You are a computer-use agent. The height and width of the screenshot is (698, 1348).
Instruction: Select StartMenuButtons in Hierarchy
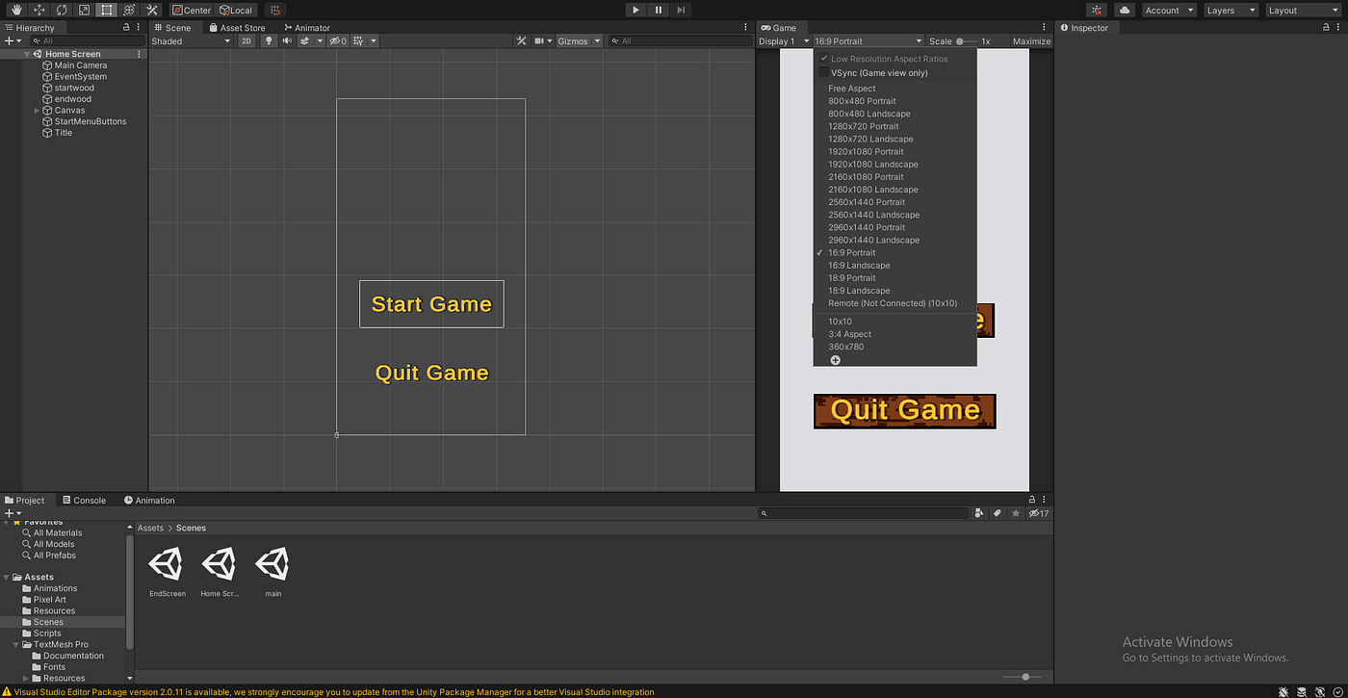coord(91,121)
